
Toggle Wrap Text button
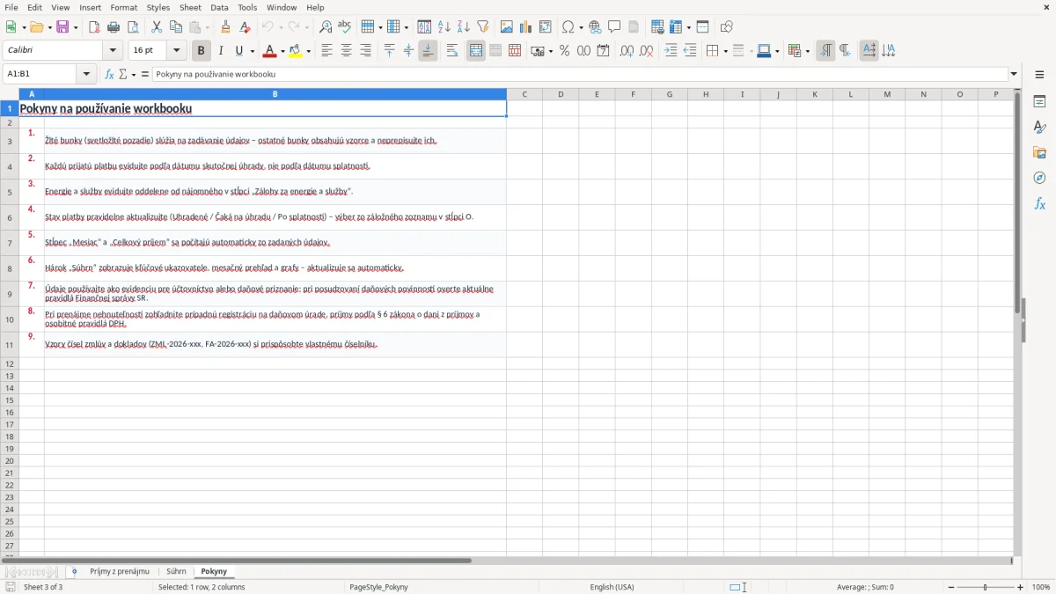[452, 51]
